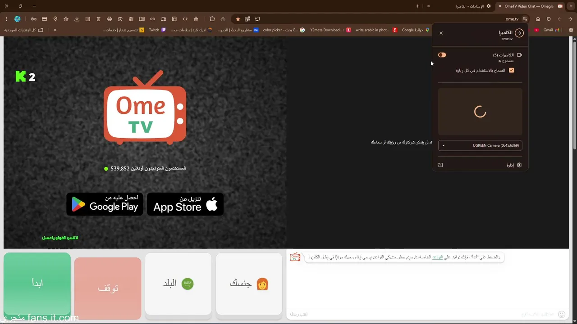Bookmark this page with the filled star

[x=238, y=19]
